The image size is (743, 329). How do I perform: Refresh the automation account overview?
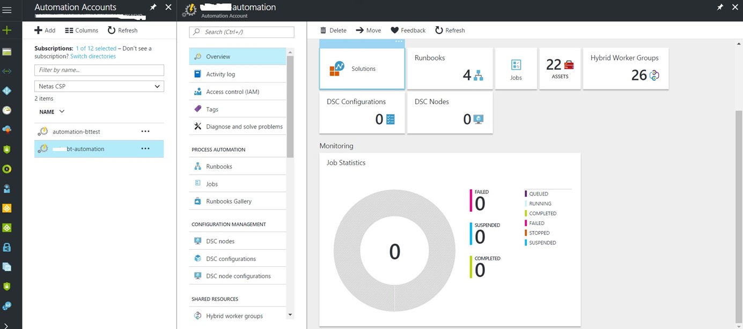click(450, 31)
